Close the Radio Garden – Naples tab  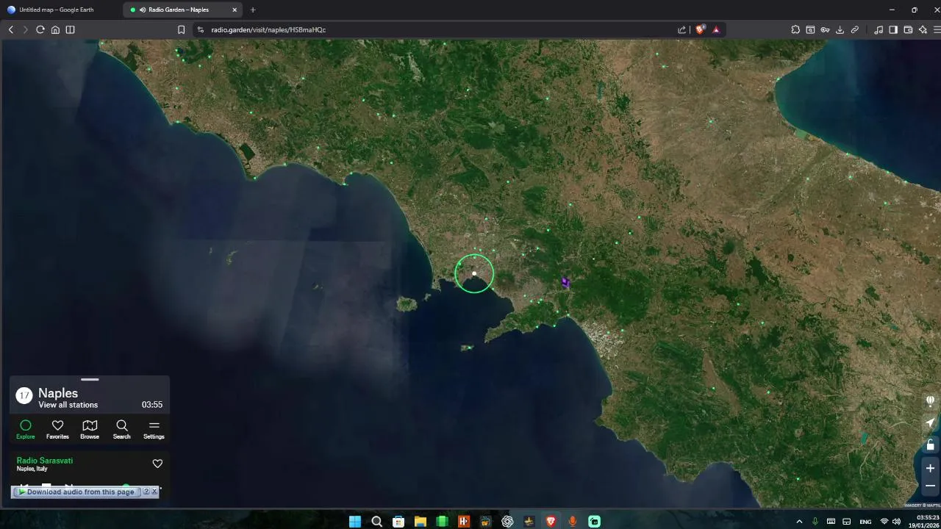(x=235, y=10)
